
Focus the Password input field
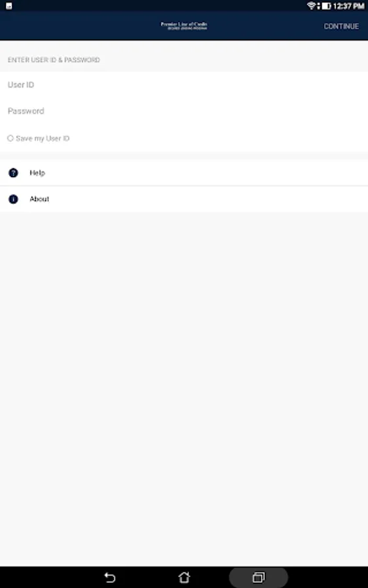coord(184,111)
